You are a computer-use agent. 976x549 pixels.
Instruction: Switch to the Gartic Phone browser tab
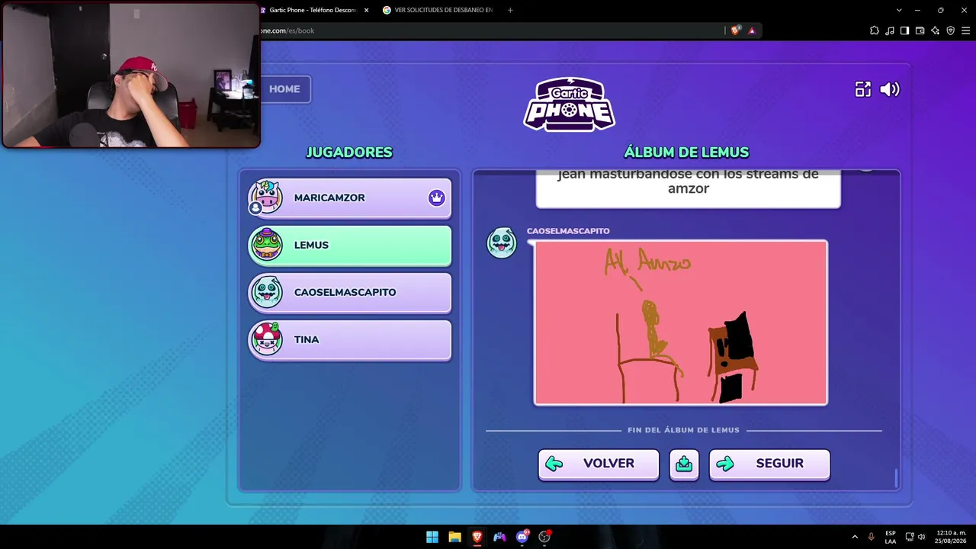point(313,10)
